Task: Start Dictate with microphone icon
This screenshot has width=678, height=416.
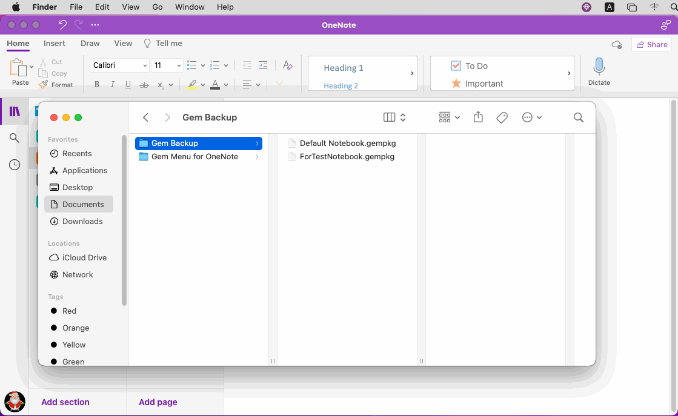Action: click(x=599, y=71)
